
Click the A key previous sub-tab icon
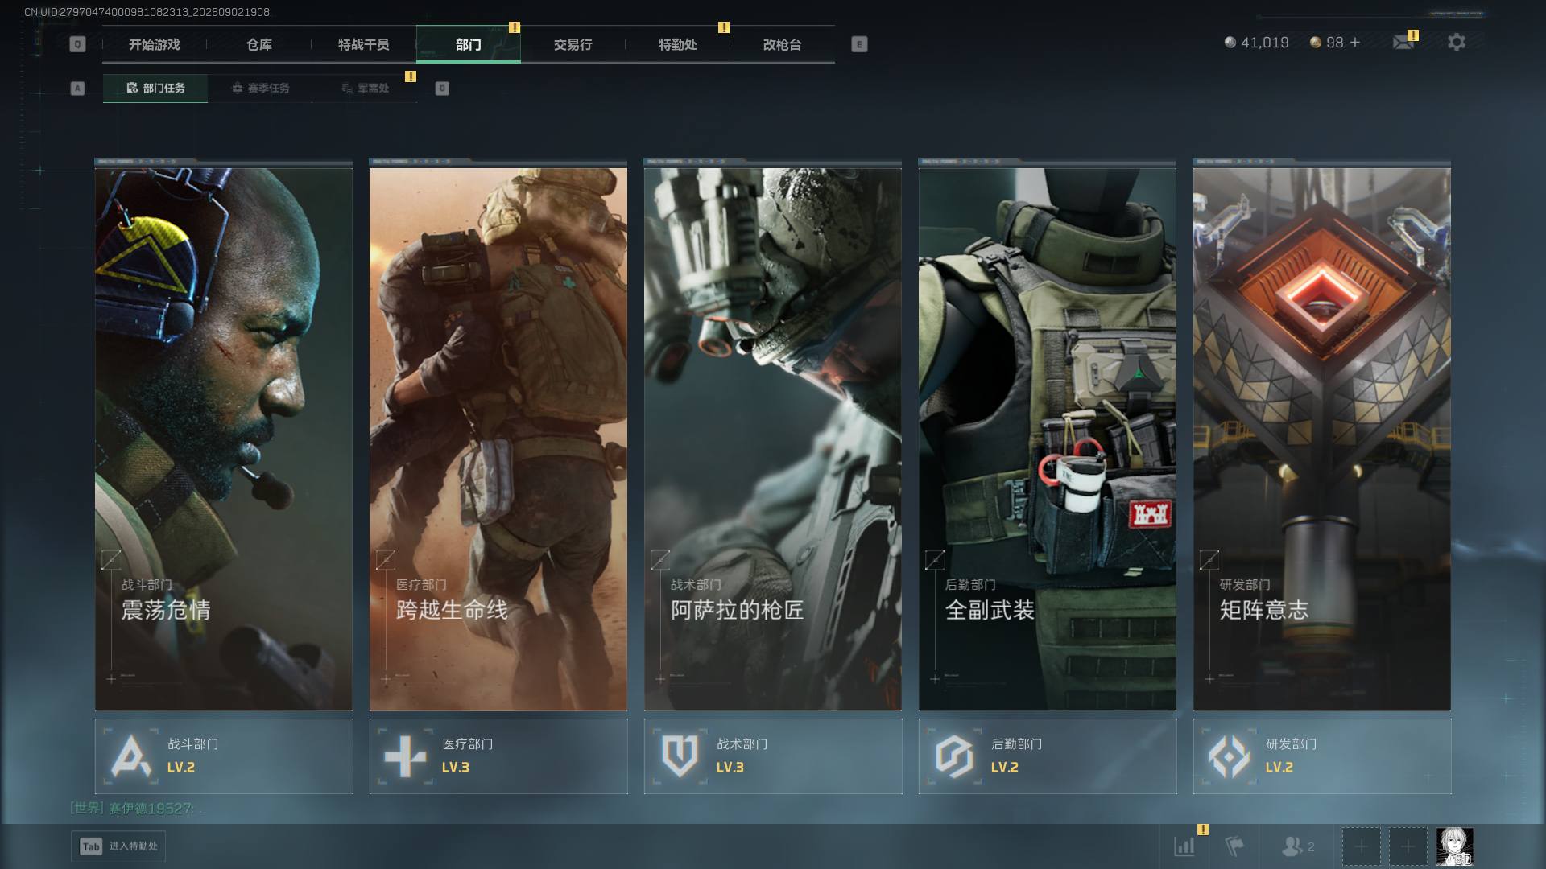point(77,89)
